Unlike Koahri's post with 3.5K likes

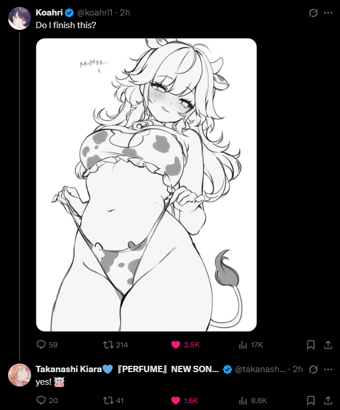(x=185, y=345)
